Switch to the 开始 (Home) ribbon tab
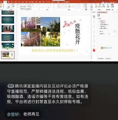Screen dimensions: 118x120 (x=5, y=2)
